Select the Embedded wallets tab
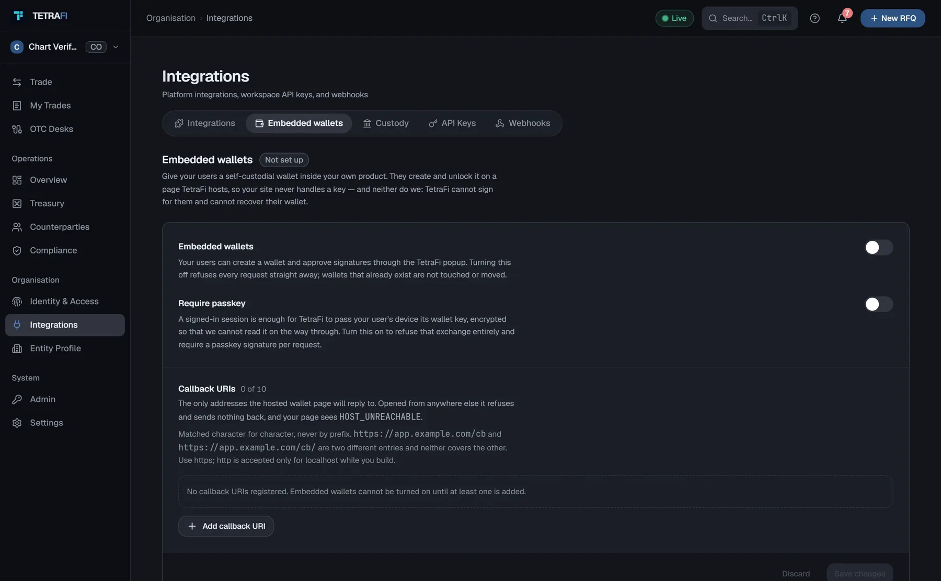 [x=299, y=123]
